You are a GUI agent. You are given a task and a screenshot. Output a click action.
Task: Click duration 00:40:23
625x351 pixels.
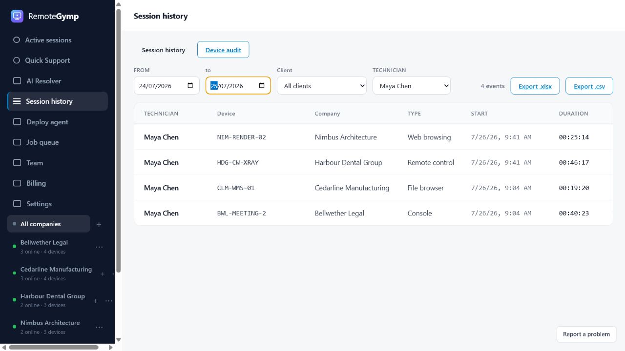(574, 213)
